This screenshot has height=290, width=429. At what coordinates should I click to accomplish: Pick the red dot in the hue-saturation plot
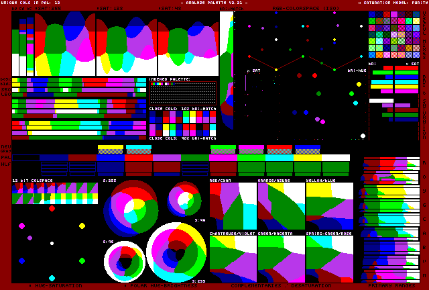52,209
